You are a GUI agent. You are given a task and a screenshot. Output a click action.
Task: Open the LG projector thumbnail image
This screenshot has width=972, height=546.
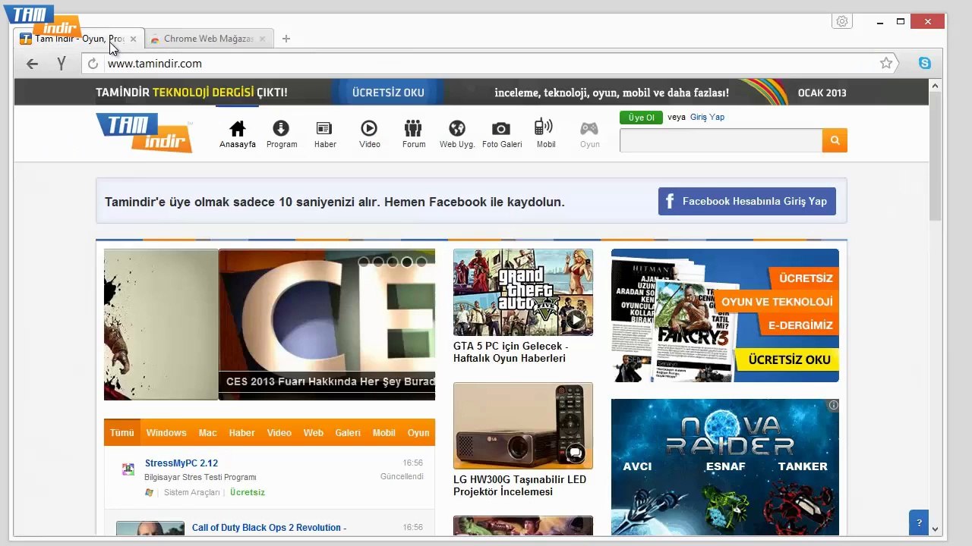point(523,426)
